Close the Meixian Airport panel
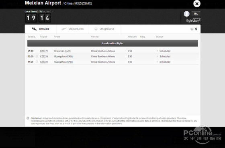This screenshot has height=148, width=225. pos(197,4)
